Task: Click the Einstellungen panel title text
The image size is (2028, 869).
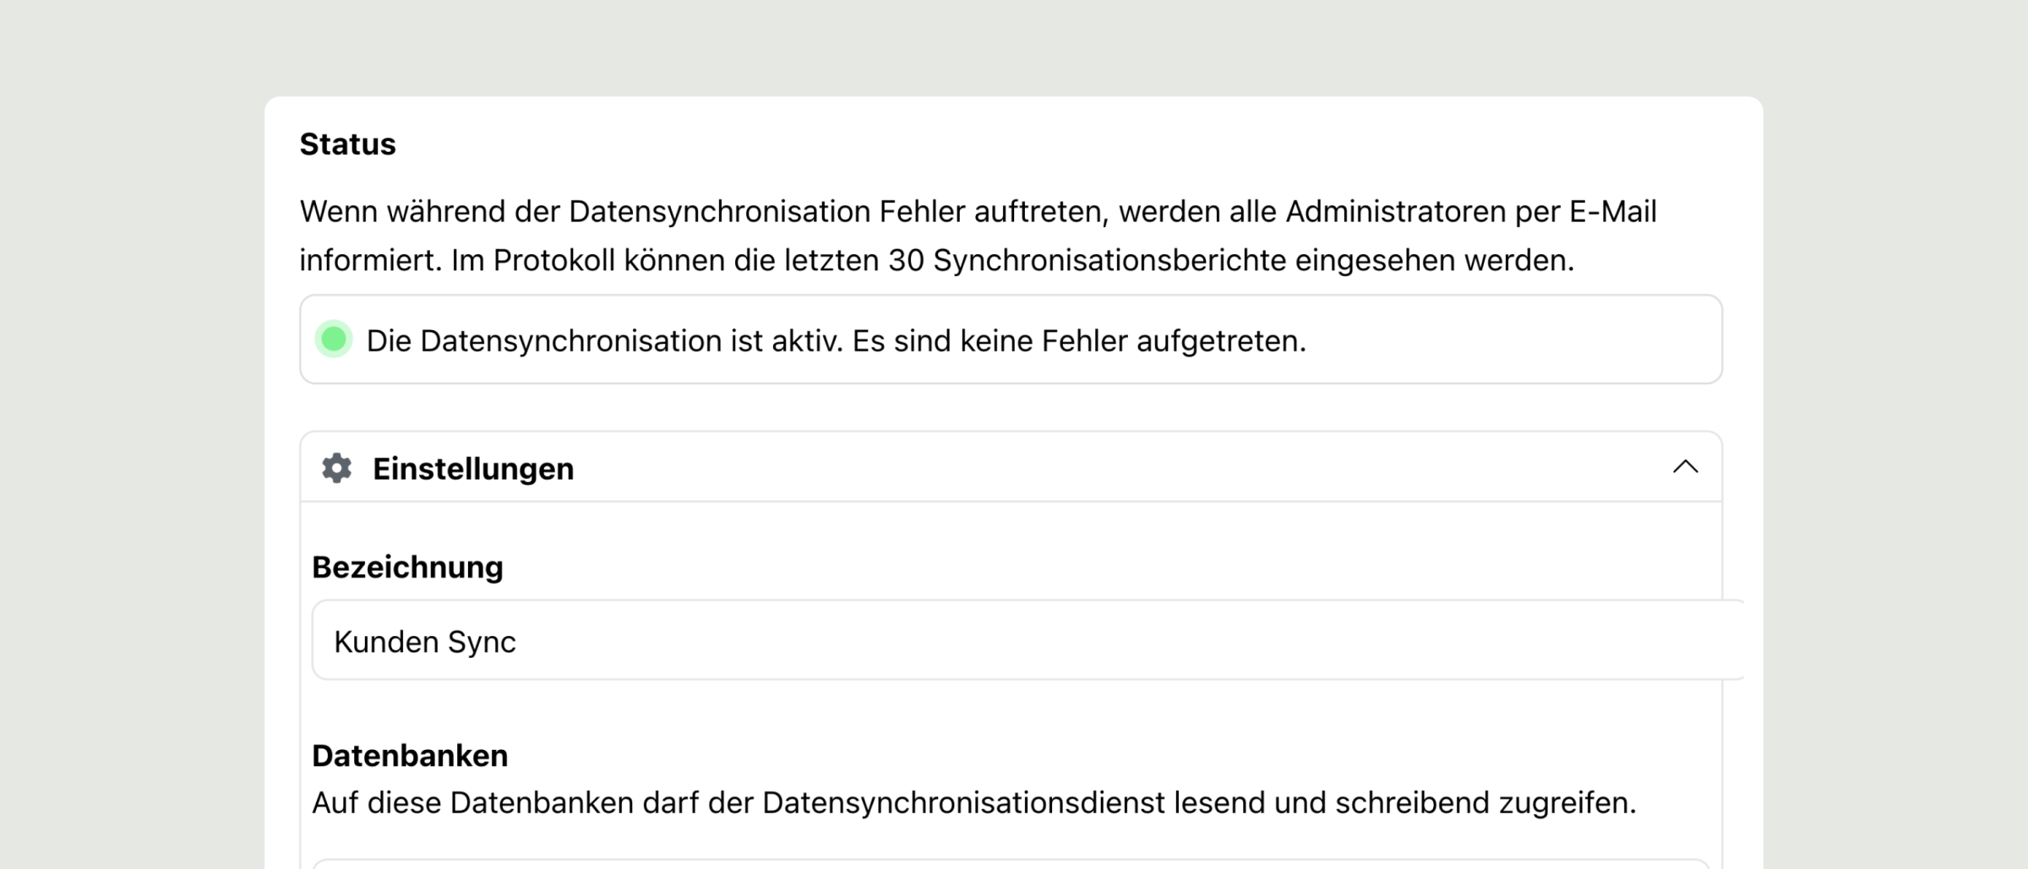Action: point(473,469)
